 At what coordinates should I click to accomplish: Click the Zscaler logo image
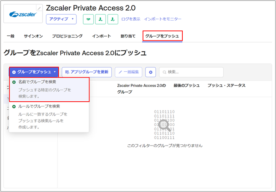coord(23,14)
